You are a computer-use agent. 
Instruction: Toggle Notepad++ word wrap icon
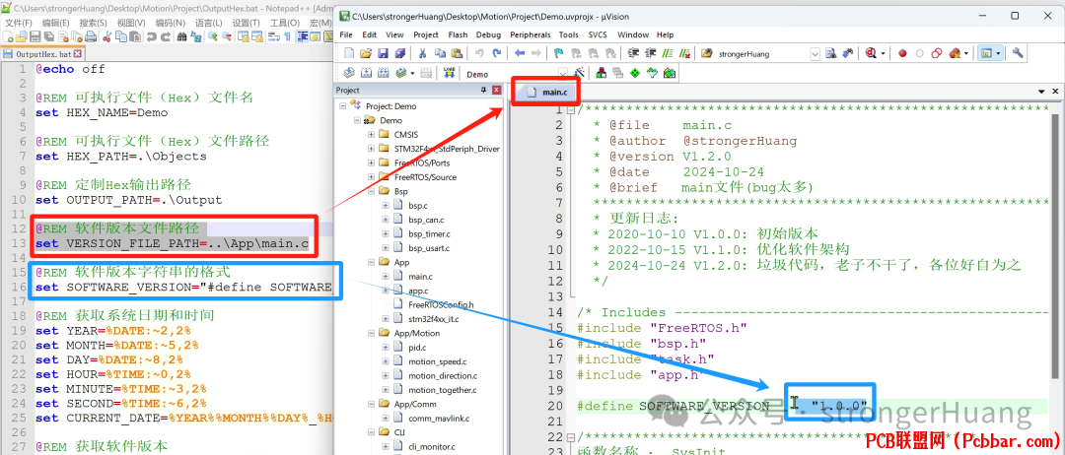coord(274,36)
